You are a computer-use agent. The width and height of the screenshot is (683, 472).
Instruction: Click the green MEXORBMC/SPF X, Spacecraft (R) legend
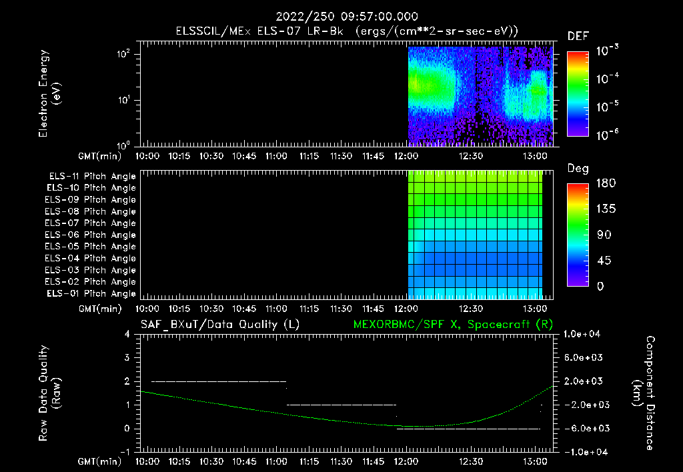coord(453,325)
